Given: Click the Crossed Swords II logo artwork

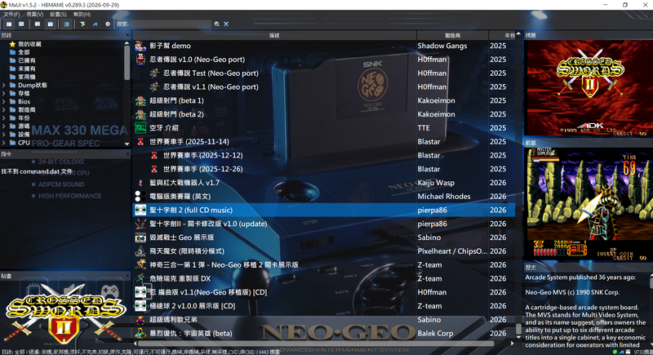Looking at the screenshot, I should (x=64, y=313).
